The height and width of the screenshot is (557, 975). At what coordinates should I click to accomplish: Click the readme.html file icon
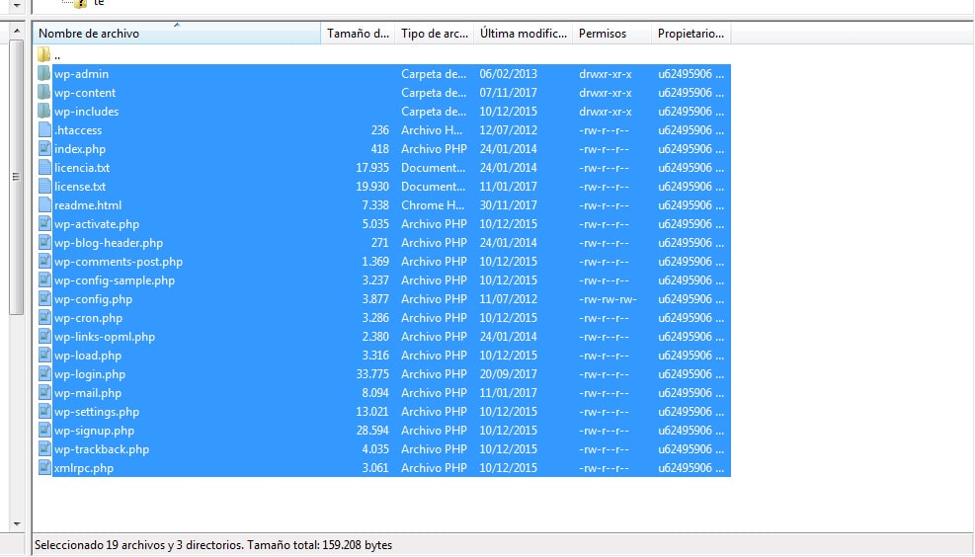(x=44, y=205)
